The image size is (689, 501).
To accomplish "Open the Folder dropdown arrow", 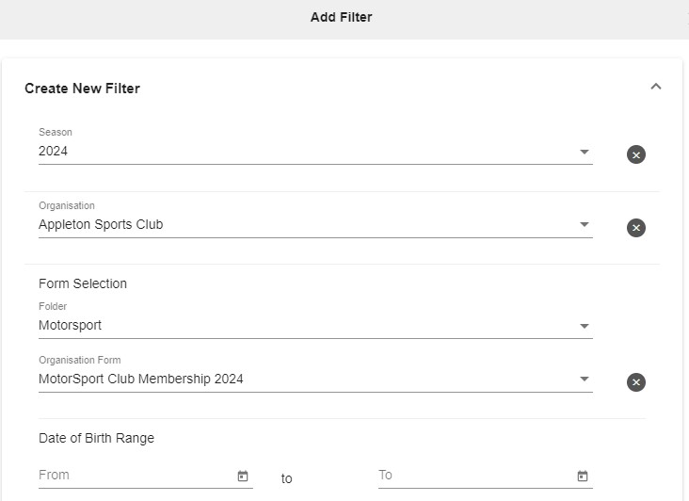I will [x=584, y=326].
